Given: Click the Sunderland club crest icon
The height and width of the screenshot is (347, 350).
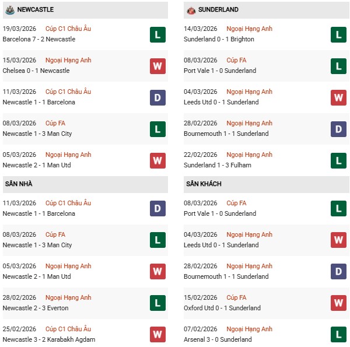Looking at the screenshot, I should pos(191,10).
